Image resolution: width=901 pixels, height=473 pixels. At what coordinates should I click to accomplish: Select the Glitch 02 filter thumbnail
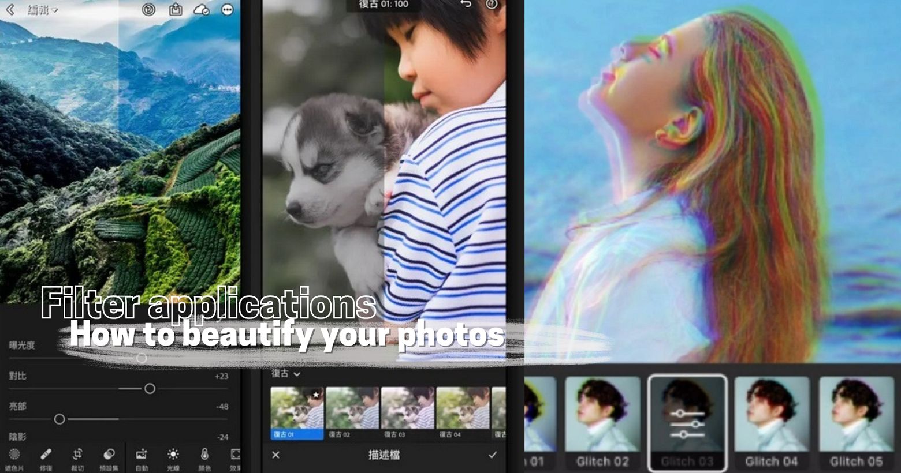(602, 422)
